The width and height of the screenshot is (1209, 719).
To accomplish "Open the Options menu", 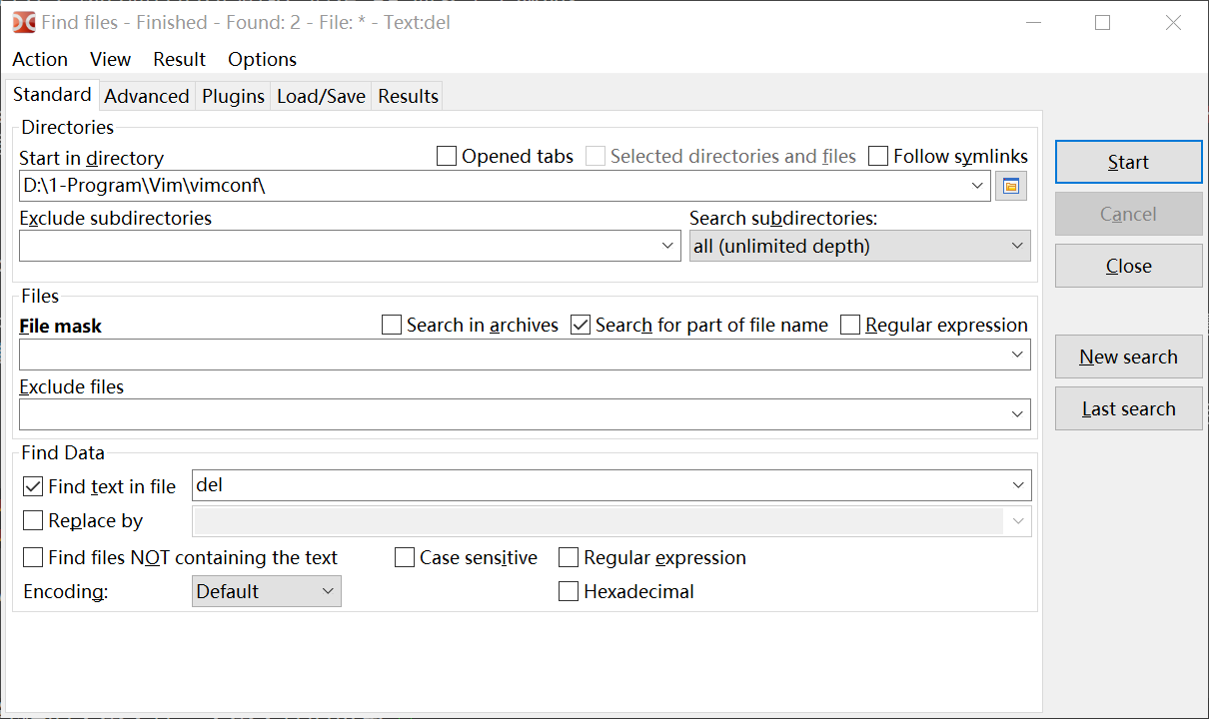I will pyautogui.click(x=262, y=60).
